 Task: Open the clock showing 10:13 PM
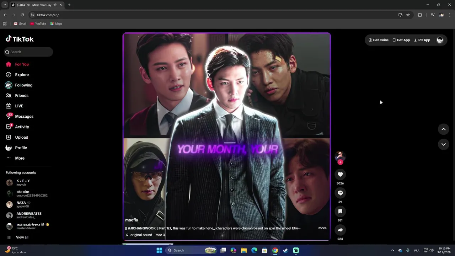point(444,250)
